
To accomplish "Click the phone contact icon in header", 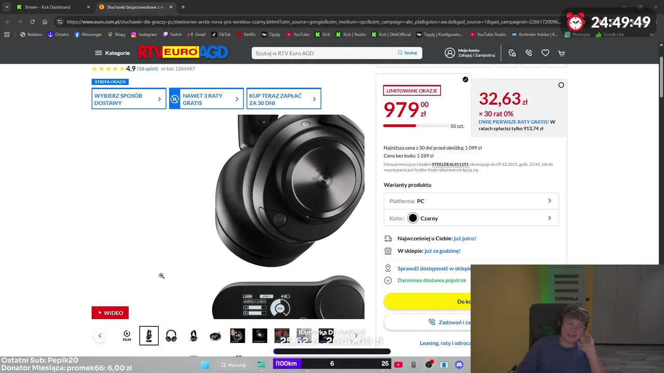I will (x=529, y=53).
